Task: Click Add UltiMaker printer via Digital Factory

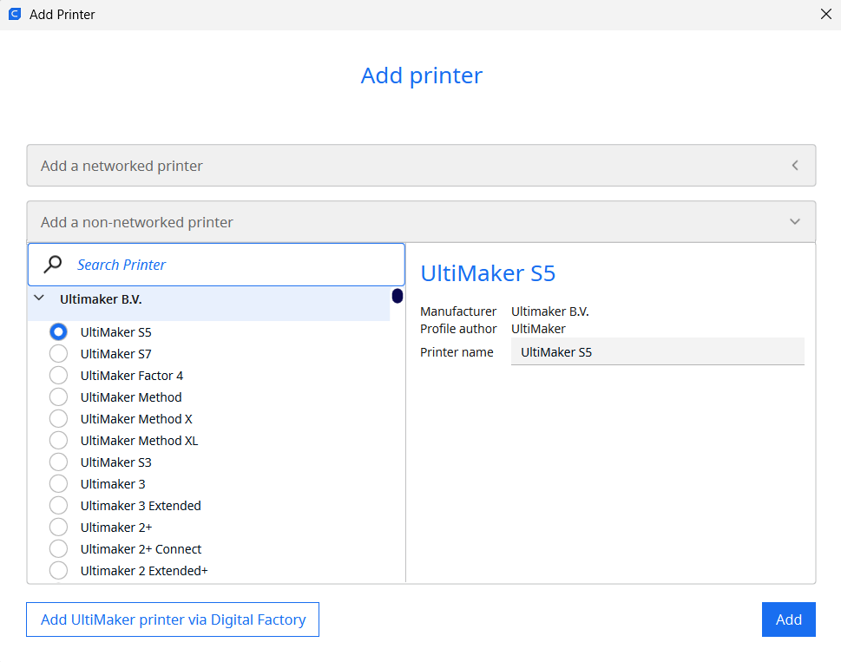Action: (173, 619)
